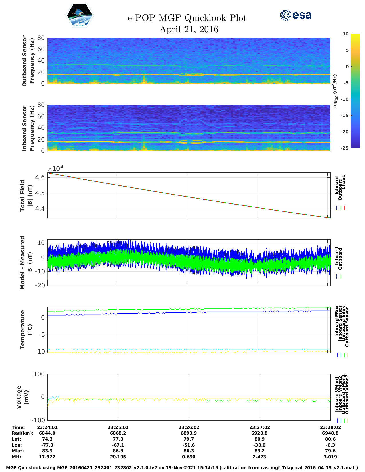
Task: Click the Log10 (nT²/Hz) colorbar label
Action: tap(335, 91)
